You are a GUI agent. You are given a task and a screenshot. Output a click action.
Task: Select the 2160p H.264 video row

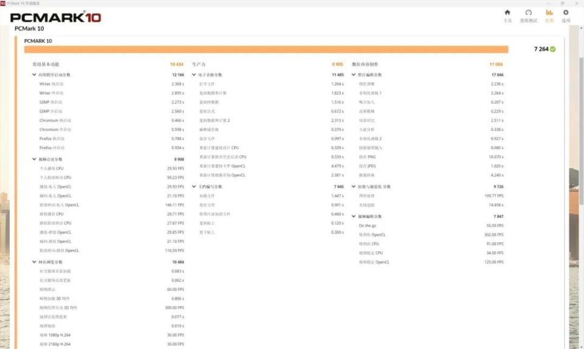pos(111,344)
